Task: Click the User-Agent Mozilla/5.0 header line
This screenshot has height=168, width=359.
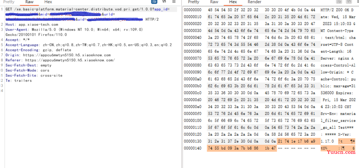Action: tap(74, 30)
